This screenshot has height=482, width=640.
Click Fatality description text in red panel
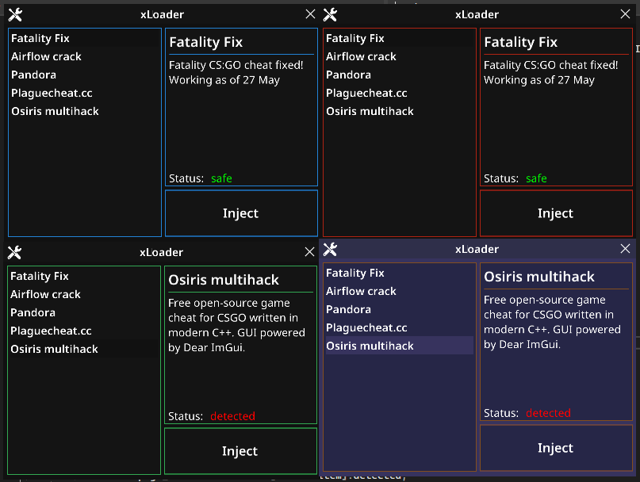pyautogui.click(x=551, y=73)
